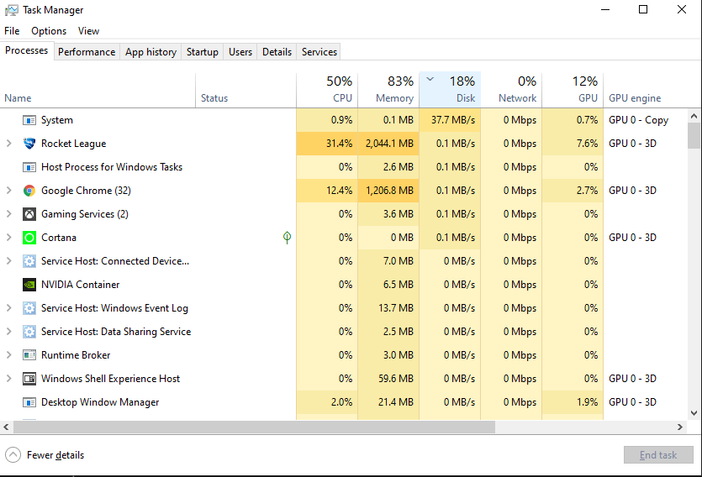Image resolution: width=702 pixels, height=477 pixels.
Task: Expand the Cortana process row
Action: [x=8, y=238]
